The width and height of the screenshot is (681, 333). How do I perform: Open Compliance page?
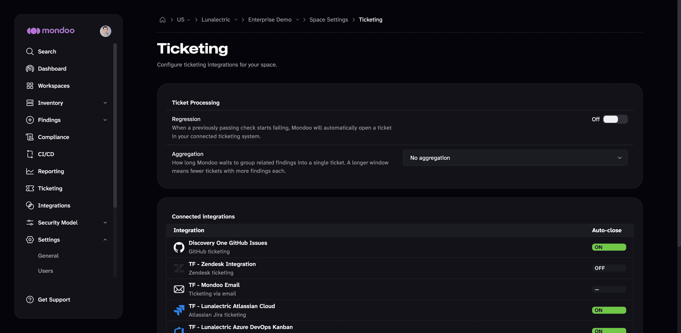(54, 137)
